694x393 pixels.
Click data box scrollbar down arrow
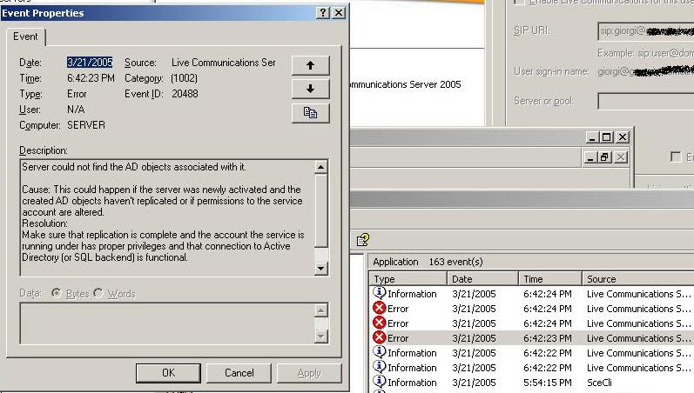pyautogui.click(x=321, y=336)
